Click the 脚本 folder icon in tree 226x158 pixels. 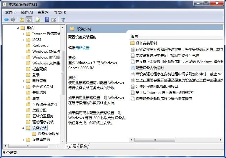click(x=28, y=98)
